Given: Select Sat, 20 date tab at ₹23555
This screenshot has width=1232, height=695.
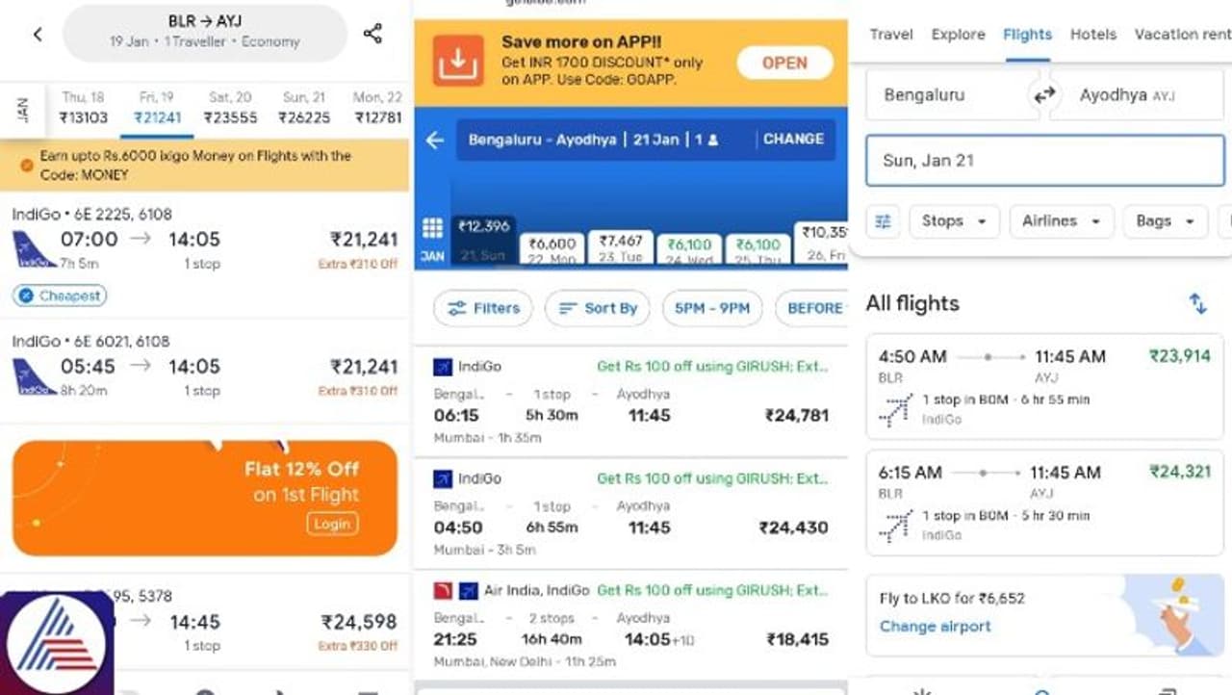Looking at the screenshot, I should click(230, 108).
